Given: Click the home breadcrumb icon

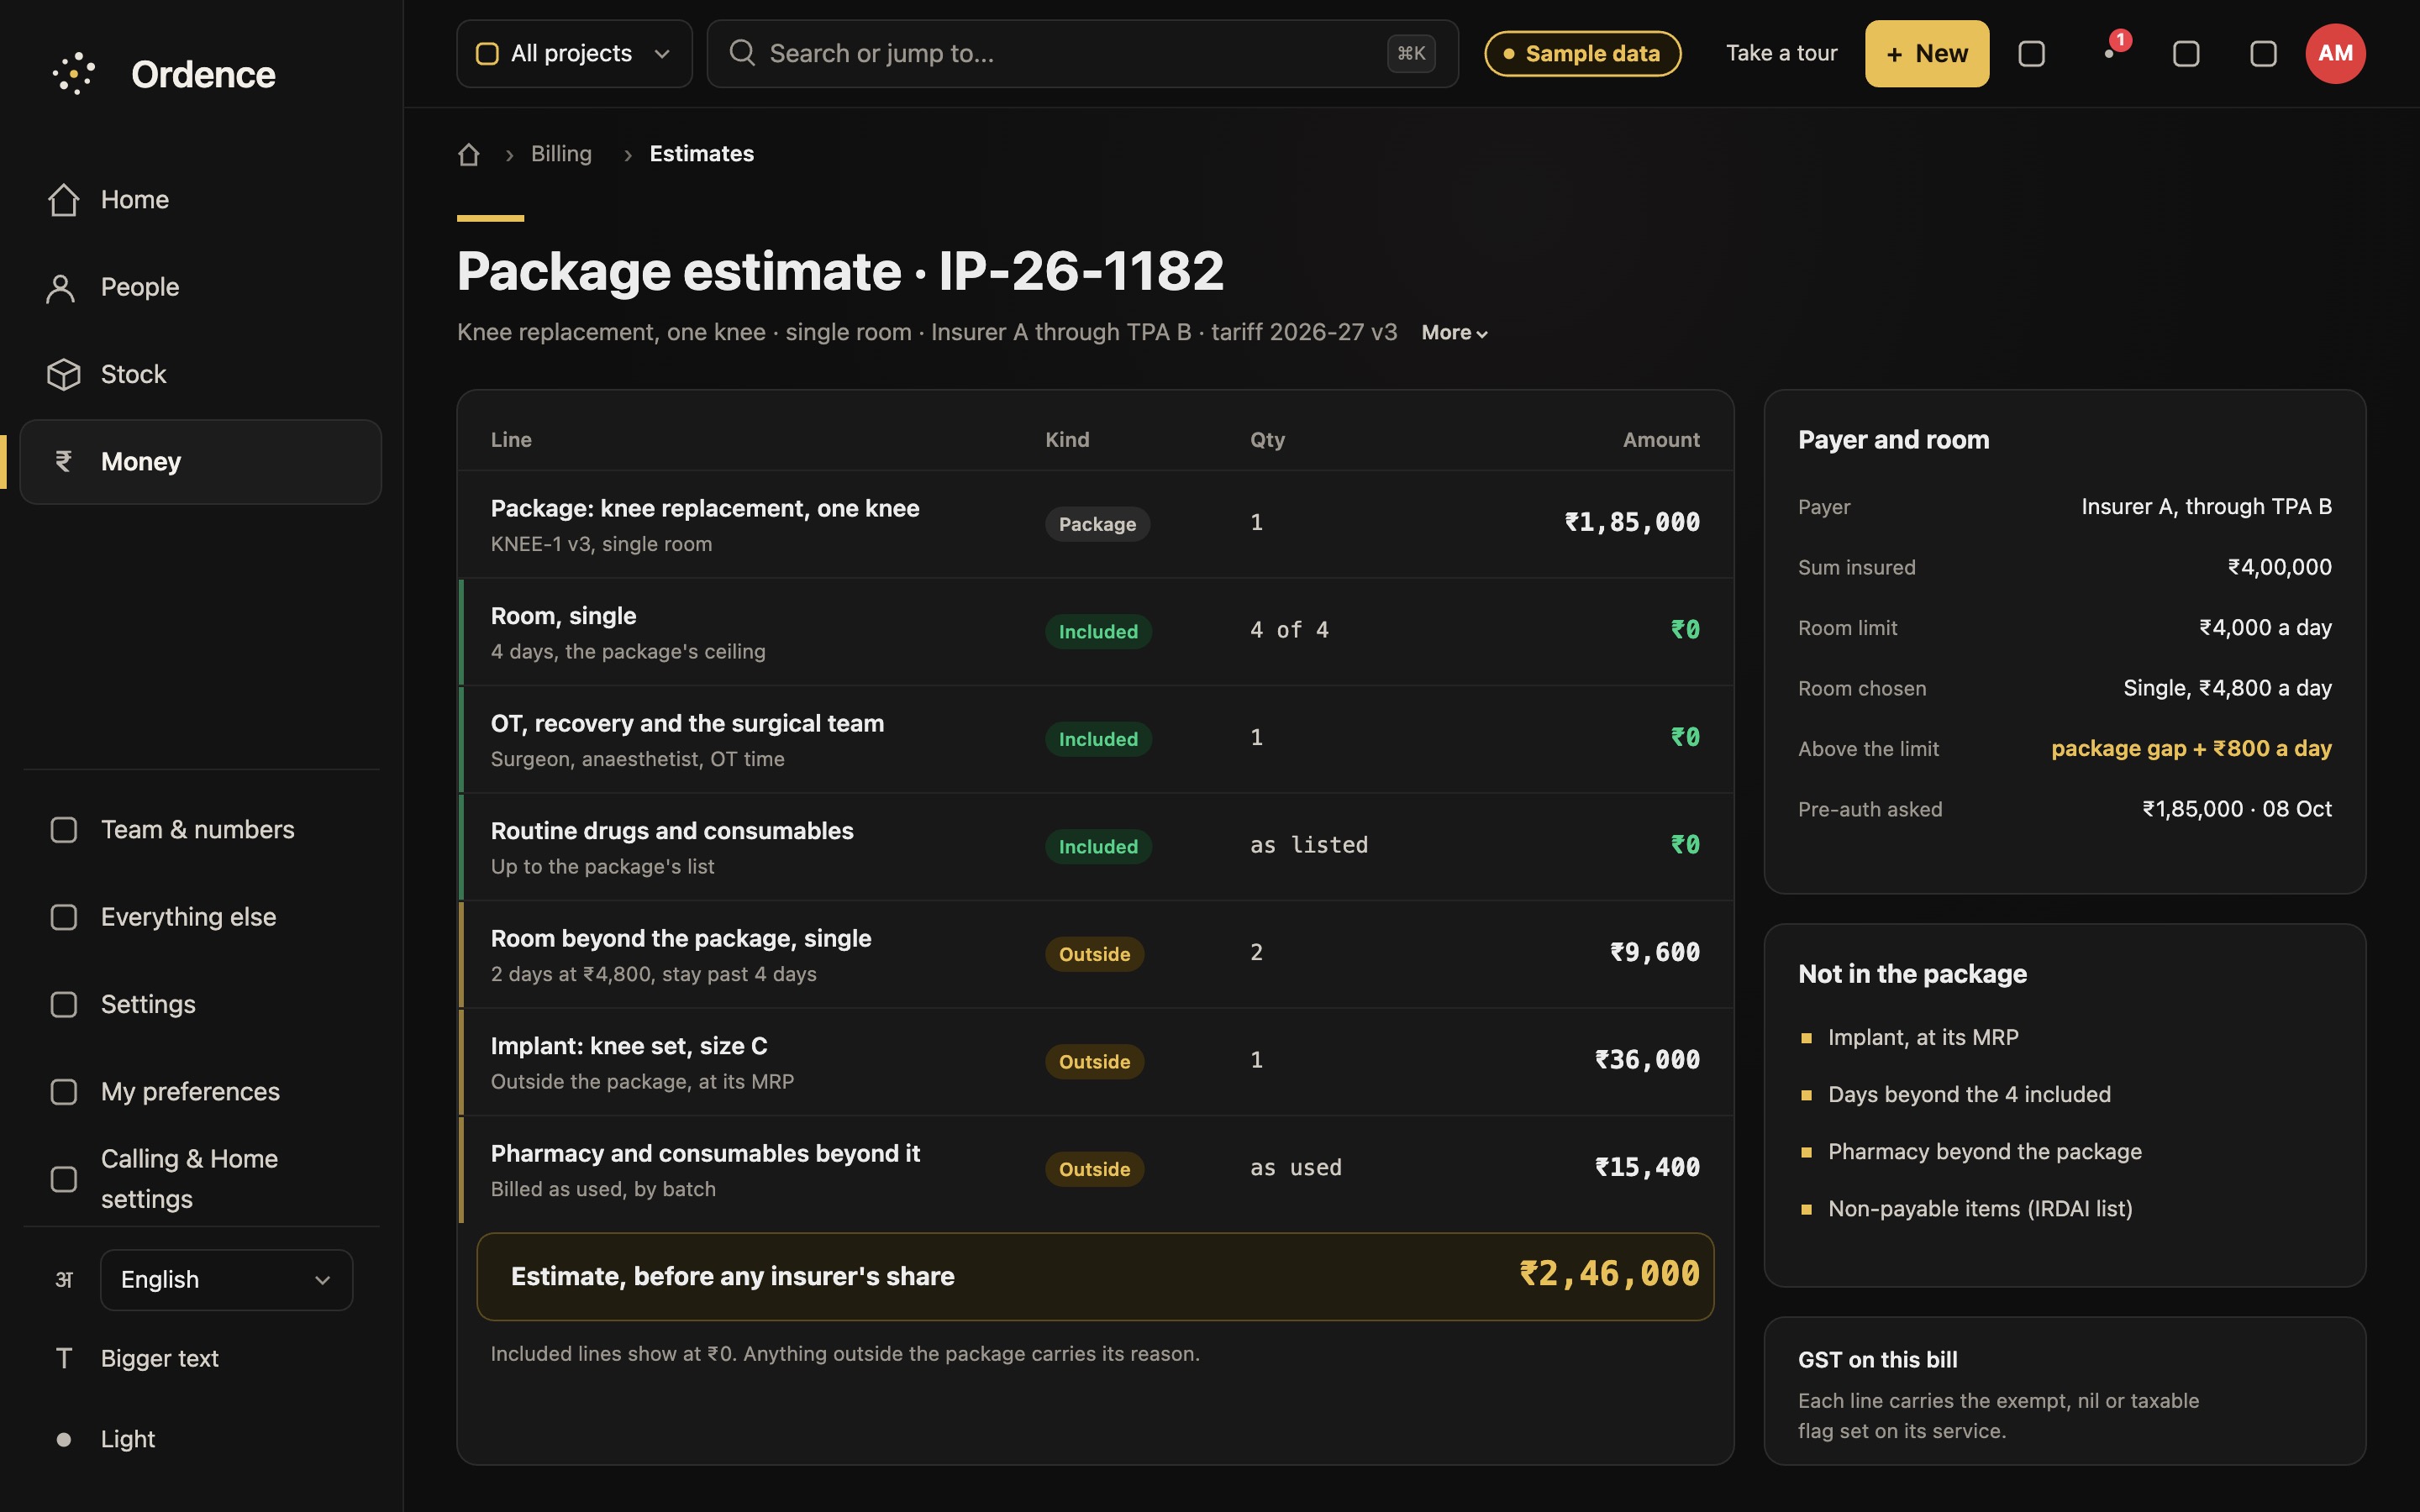Looking at the screenshot, I should pyautogui.click(x=469, y=154).
